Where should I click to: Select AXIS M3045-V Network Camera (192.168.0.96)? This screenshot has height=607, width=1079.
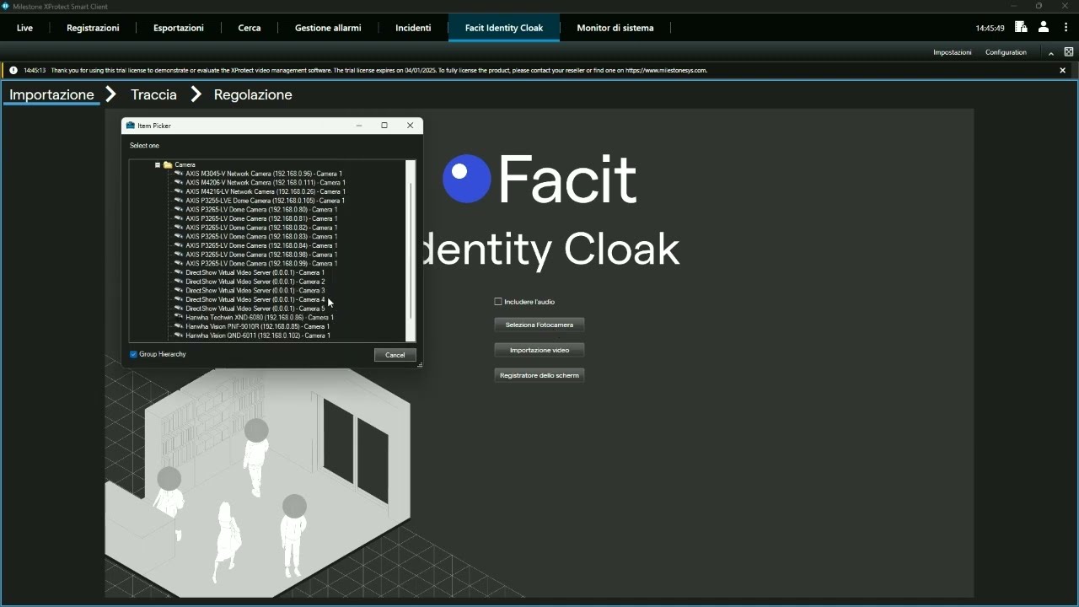coord(264,174)
